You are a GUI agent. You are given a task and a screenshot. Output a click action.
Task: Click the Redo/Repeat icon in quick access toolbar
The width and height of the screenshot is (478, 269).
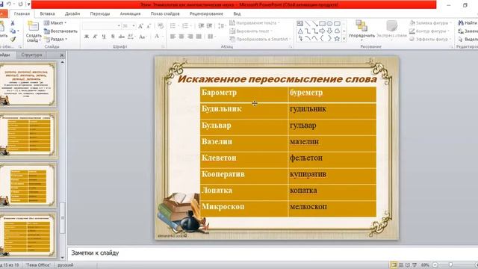(x=20, y=4)
